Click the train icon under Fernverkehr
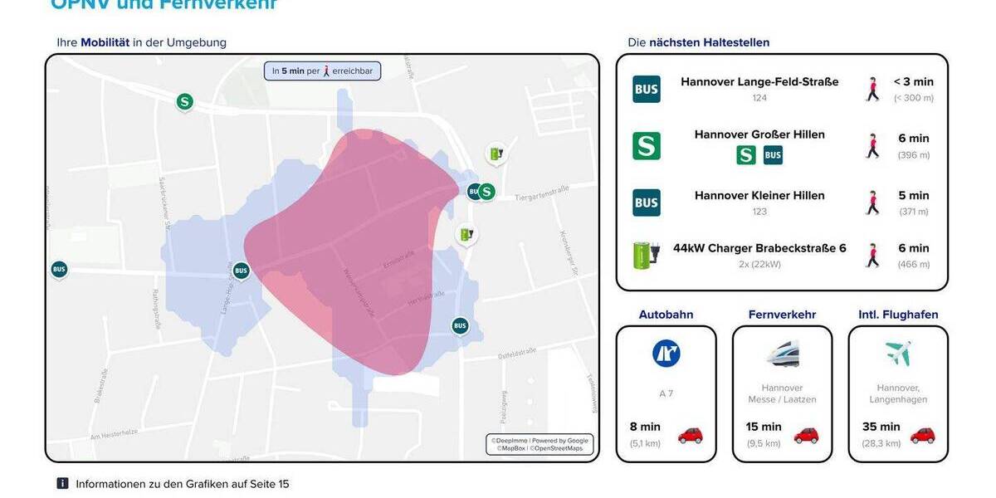This screenshot has width=996, height=498. pos(782,354)
